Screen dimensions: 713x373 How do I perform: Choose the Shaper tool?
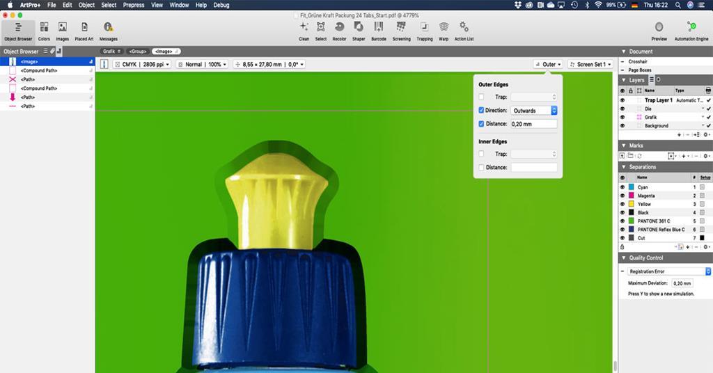(359, 31)
